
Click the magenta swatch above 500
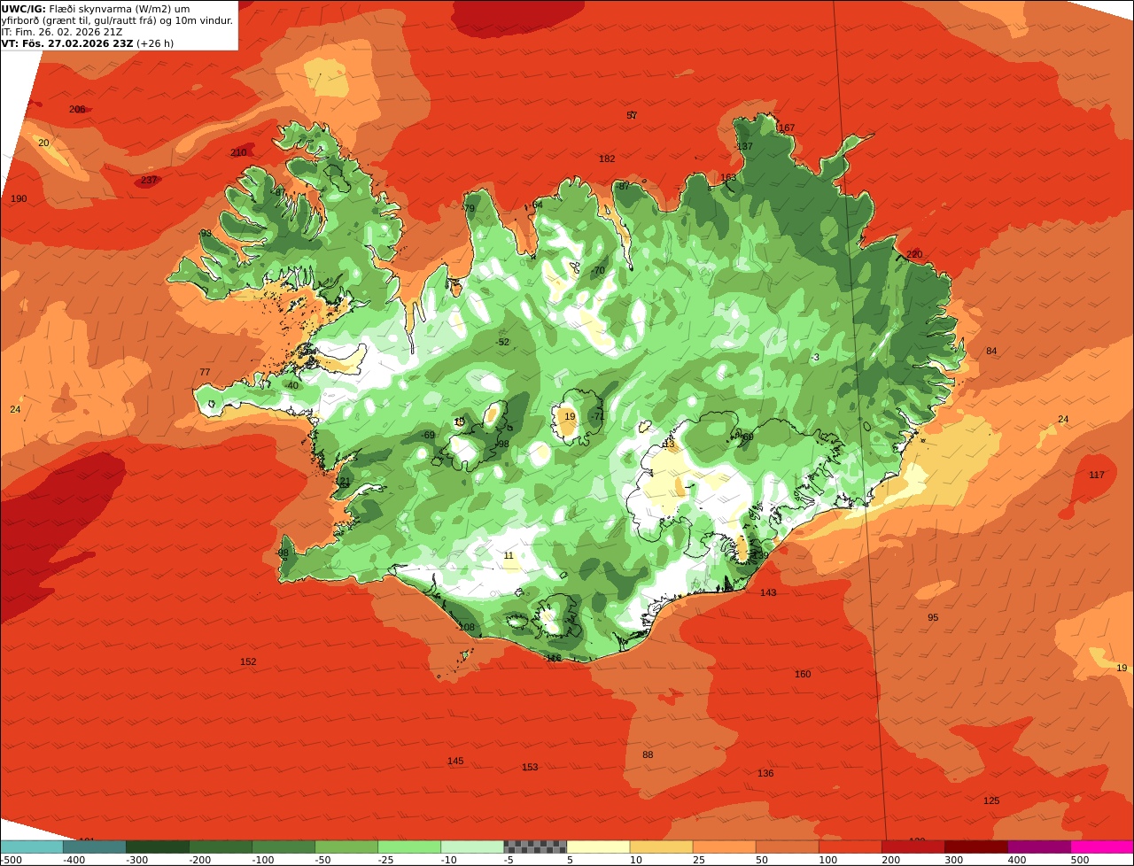pos(1102,847)
